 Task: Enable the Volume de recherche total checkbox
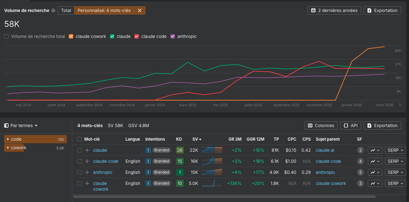[6, 36]
